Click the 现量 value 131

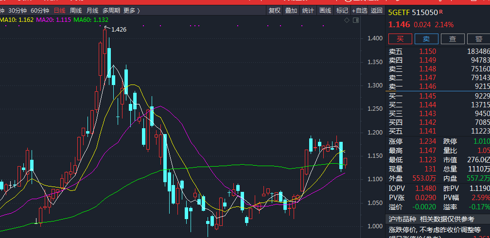tap(430, 169)
